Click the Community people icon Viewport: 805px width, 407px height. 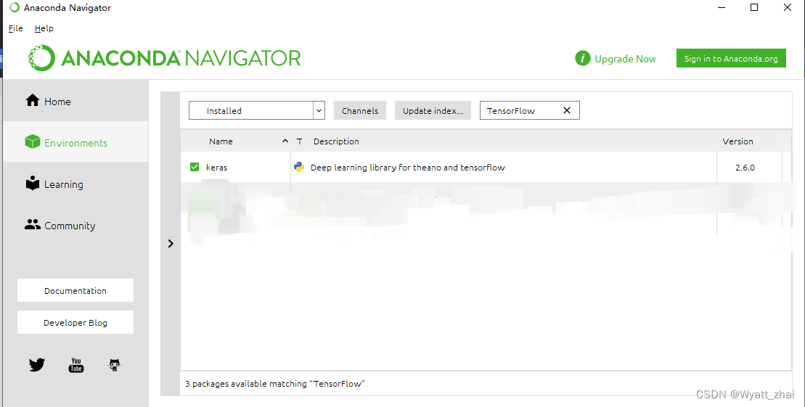33,224
